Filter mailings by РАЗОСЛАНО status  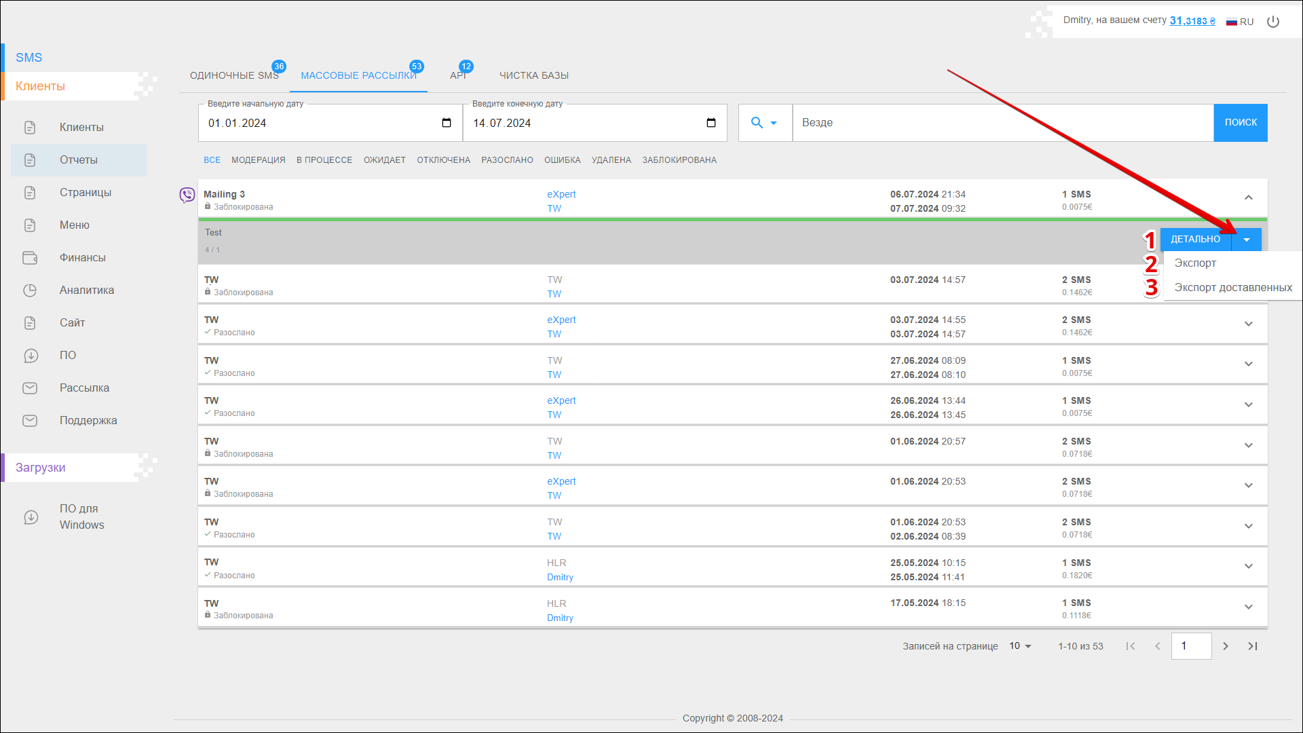[507, 160]
